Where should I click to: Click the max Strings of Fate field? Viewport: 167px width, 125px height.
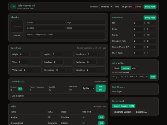pyautogui.click(x=151, y=41)
